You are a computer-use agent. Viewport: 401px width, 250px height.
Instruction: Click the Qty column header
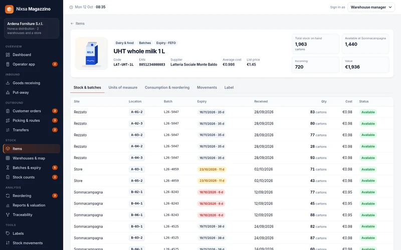(324, 101)
